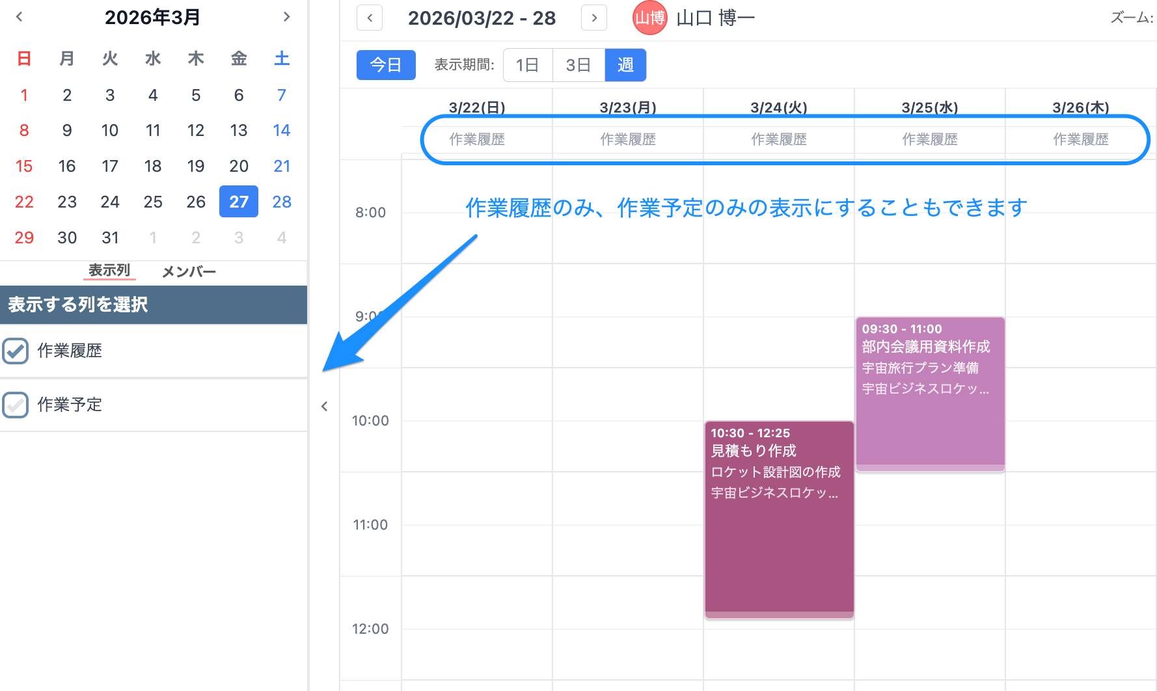Switch to the メンバー tab

[188, 271]
